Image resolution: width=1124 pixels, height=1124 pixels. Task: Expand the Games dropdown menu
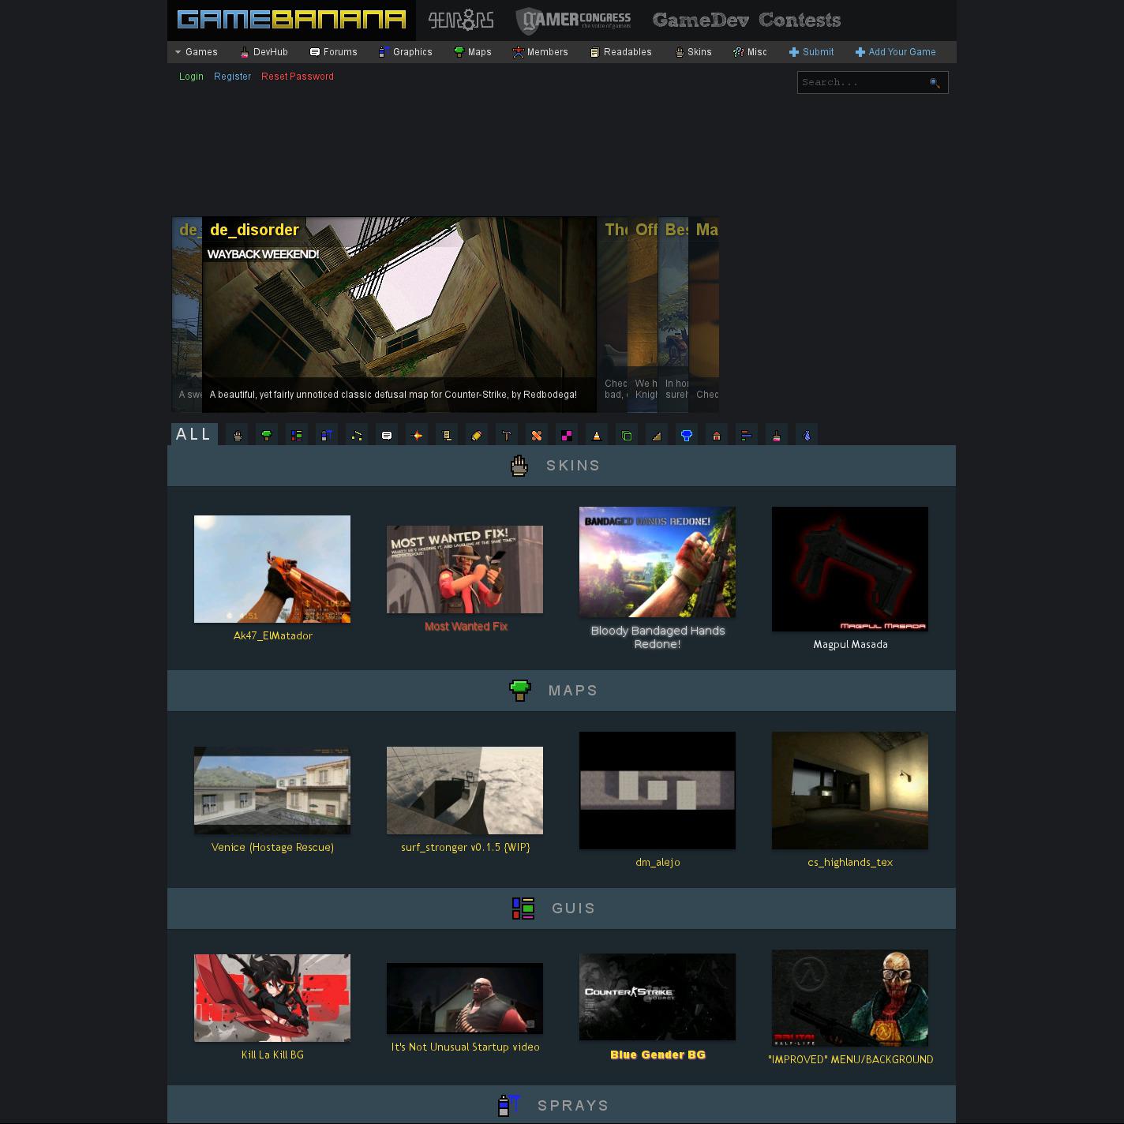coord(196,52)
